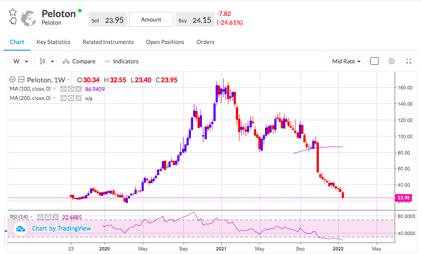This screenshot has width=422, height=254.
Task: Click the high price H 32.55
Action: 115,80
